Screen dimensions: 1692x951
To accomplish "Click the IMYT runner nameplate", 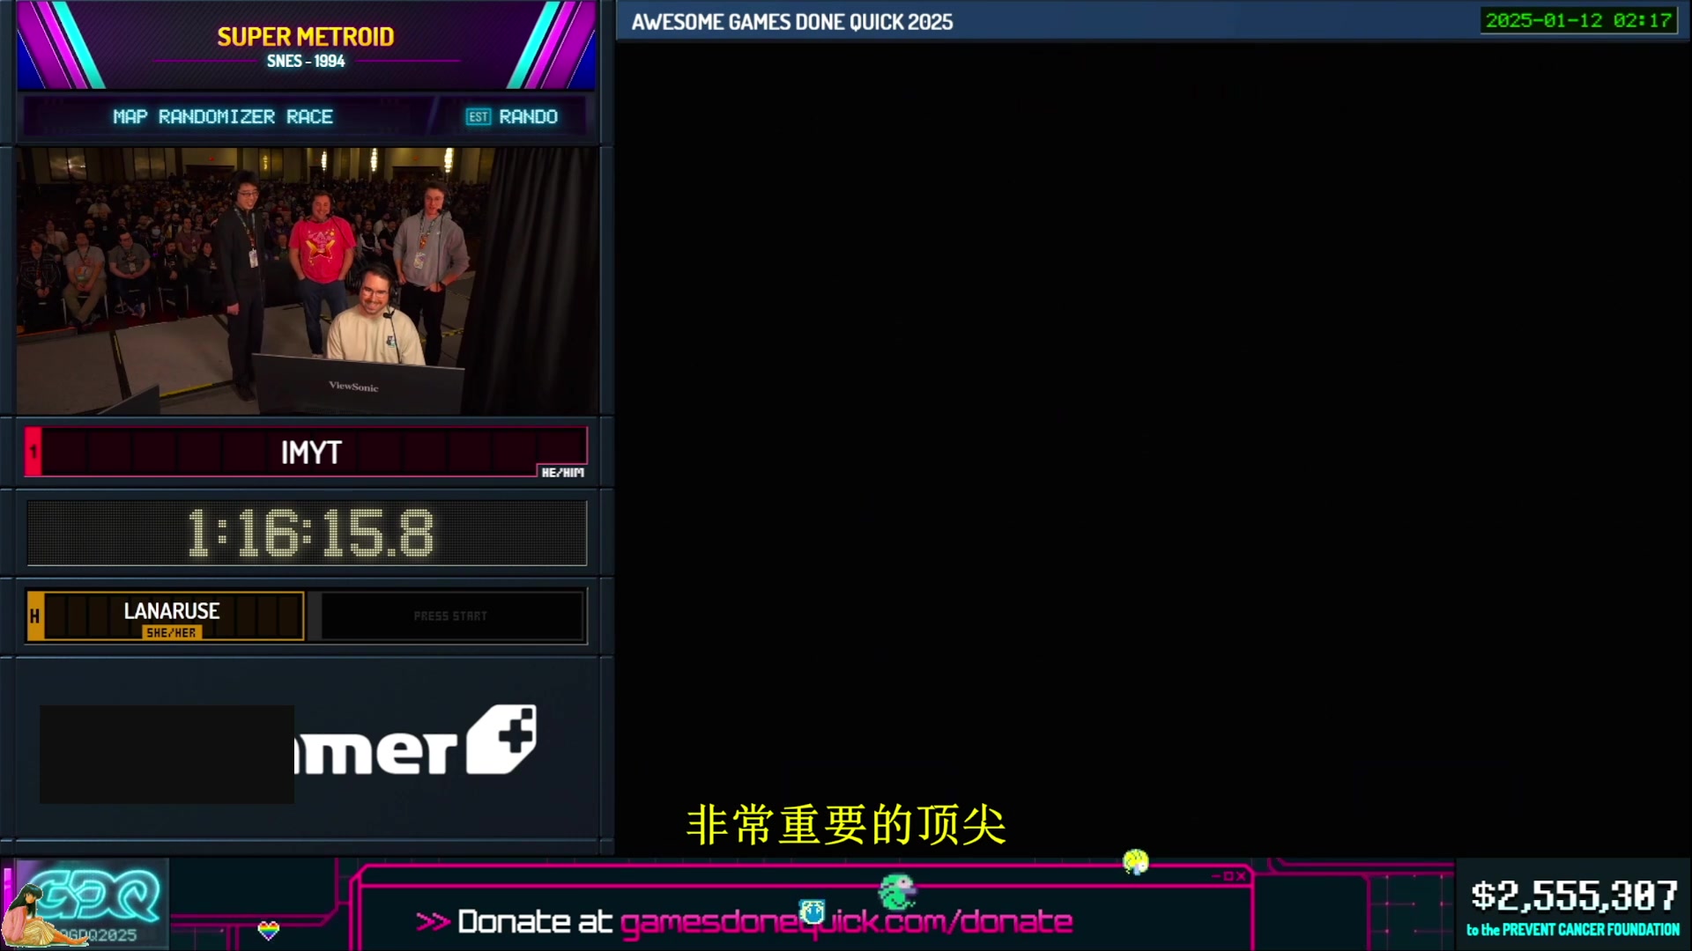I will (x=306, y=453).
